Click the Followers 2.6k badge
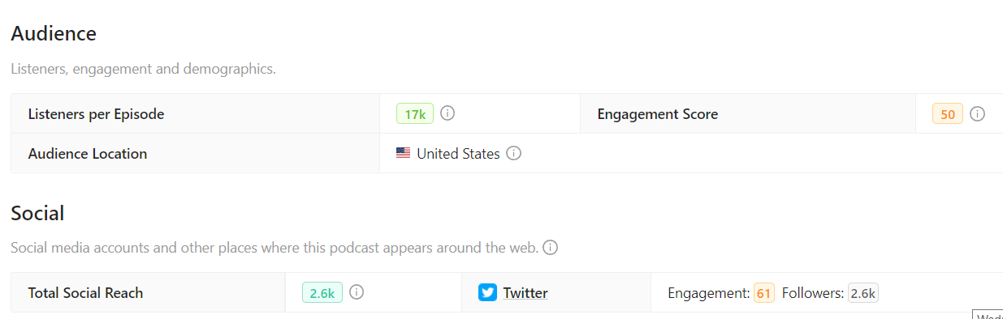This screenshot has height=319, width=1003. pyautogui.click(x=863, y=293)
